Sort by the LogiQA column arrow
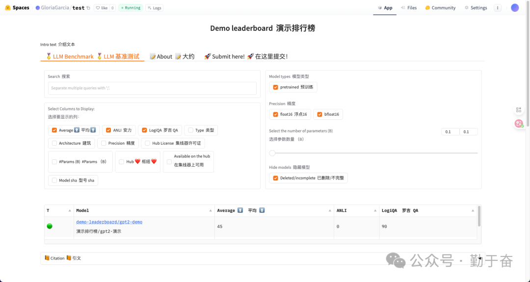Screen dimensions: 530x282 473,210
